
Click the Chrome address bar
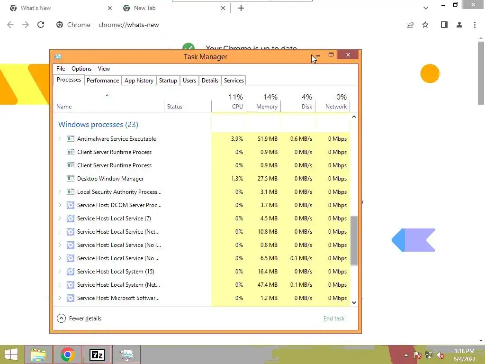[229, 25]
